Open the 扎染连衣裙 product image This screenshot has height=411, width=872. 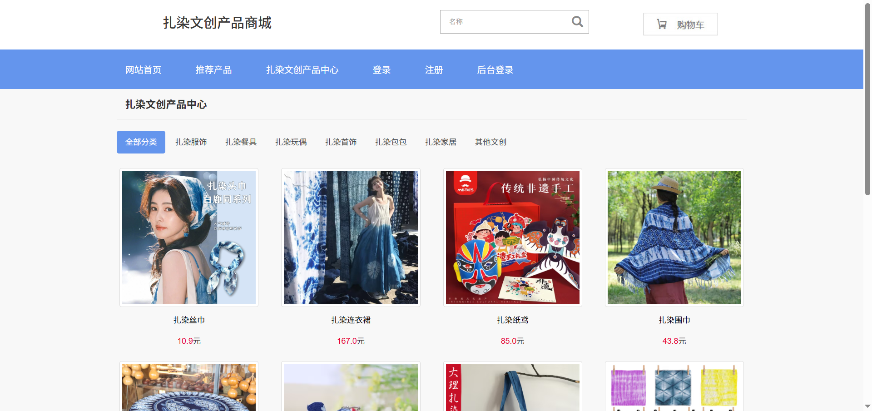pos(351,238)
